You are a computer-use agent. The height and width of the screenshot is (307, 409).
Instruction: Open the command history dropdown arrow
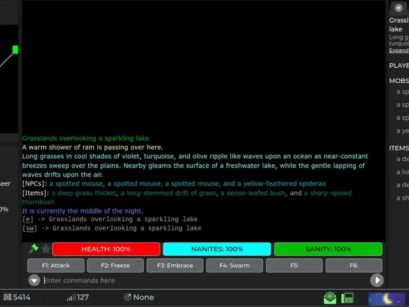click(x=34, y=280)
